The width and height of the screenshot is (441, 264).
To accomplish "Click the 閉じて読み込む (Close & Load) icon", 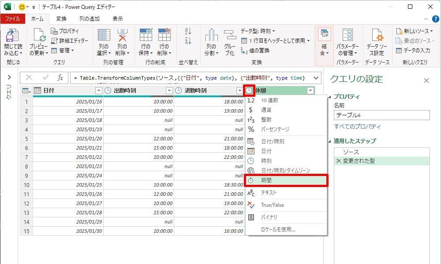I will pos(13,36).
